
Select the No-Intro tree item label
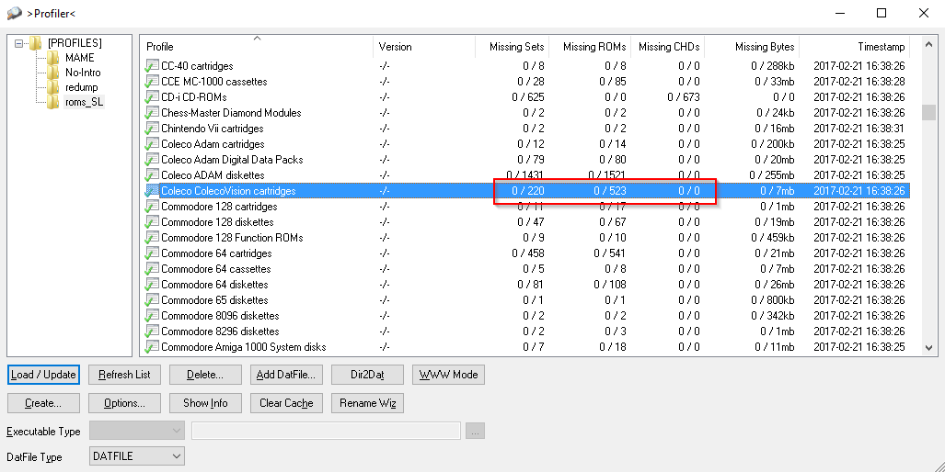[83, 73]
